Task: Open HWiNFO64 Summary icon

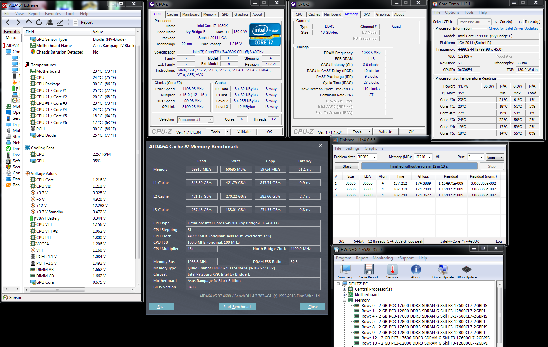Action: (345, 272)
